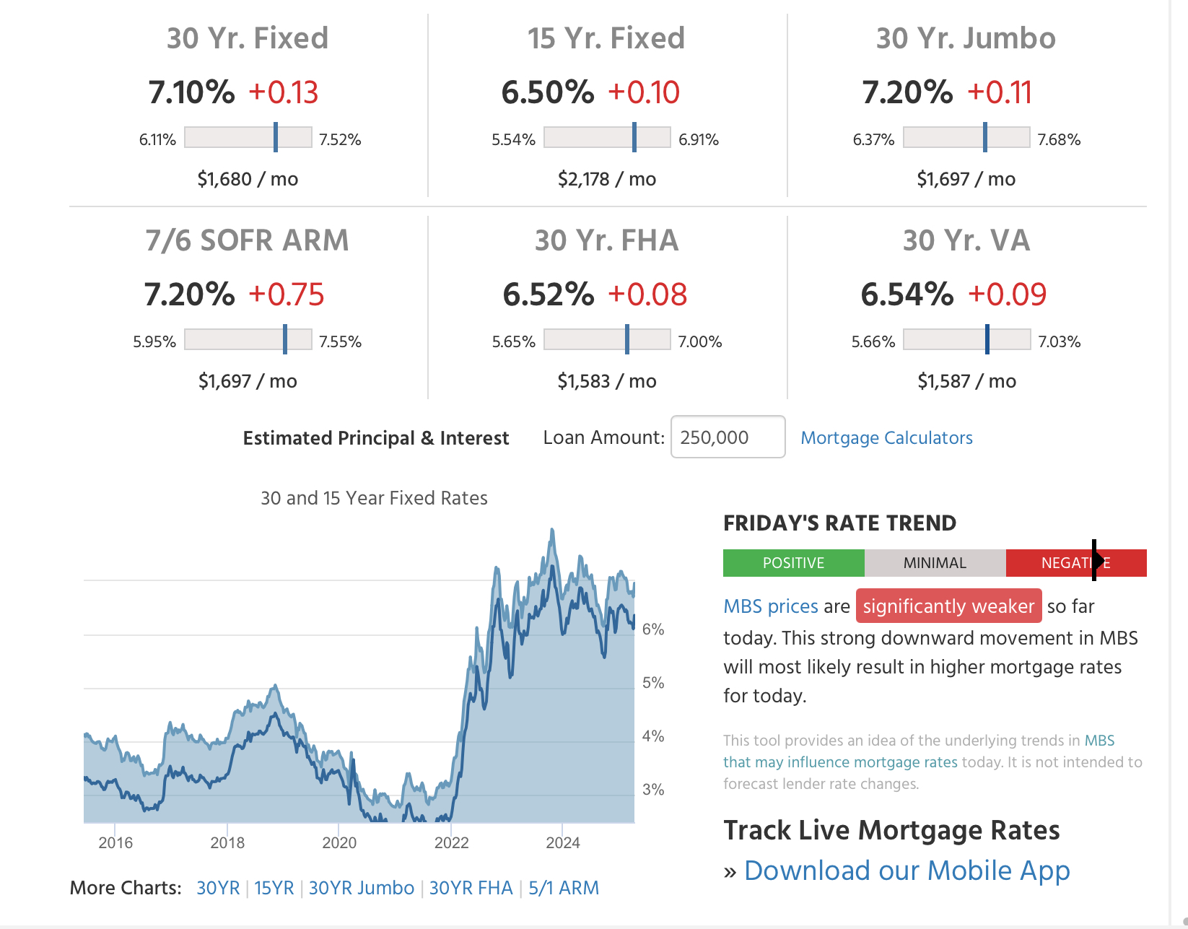
Task: Open the 30YR chart link
Action: point(218,888)
